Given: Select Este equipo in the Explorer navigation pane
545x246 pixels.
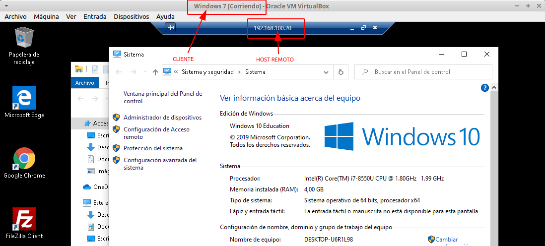Looking at the screenshot, I should pyautogui.click(x=96, y=202).
